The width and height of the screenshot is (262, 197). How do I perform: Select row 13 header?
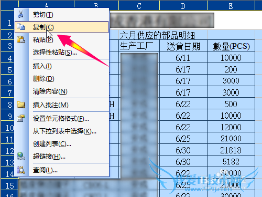[x=7, y=161]
